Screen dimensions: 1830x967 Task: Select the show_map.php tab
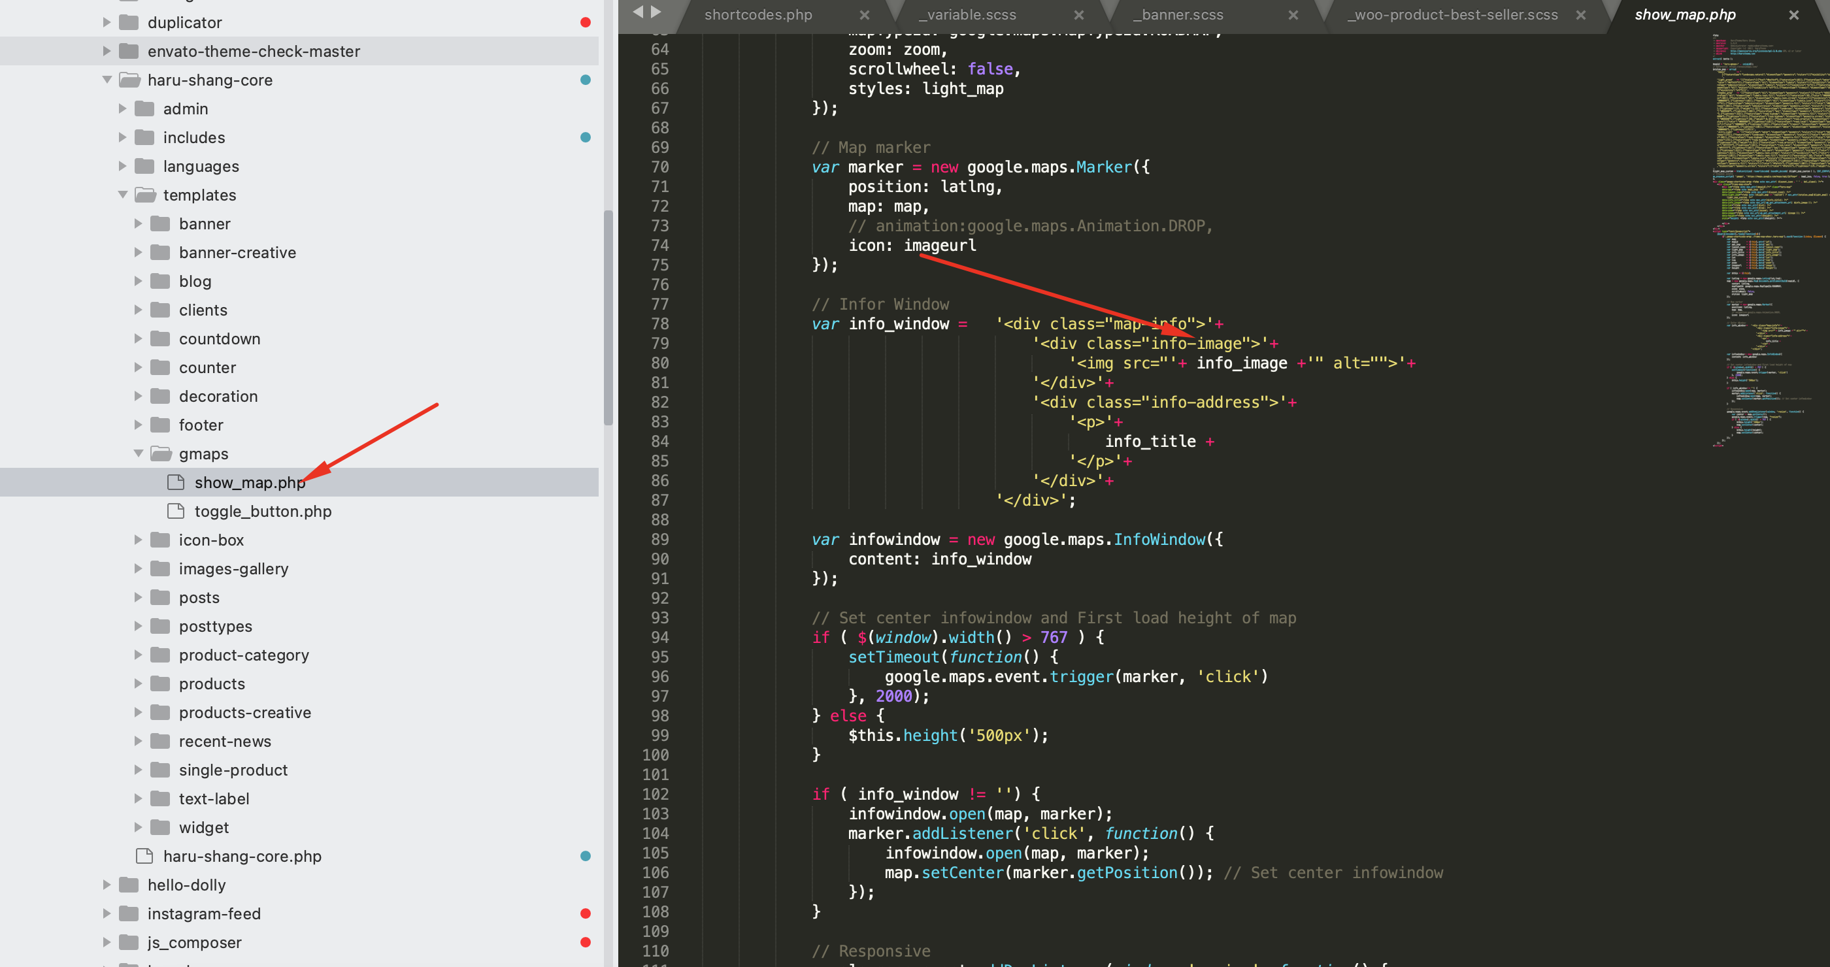point(1684,15)
